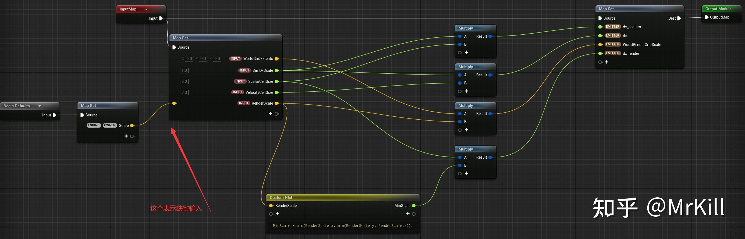The height and width of the screenshot is (239, 745).
Task: Click pin B of the bottom Multiply node
Action: pos(460,166)
